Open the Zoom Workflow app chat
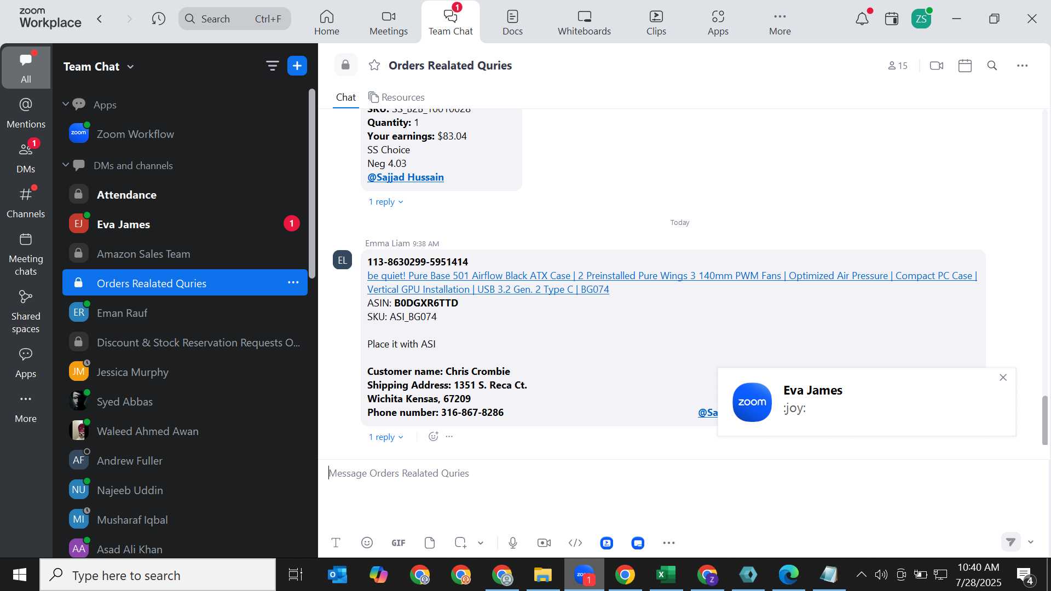Screen dimensions: 1051x591 (x=185, y=134)
